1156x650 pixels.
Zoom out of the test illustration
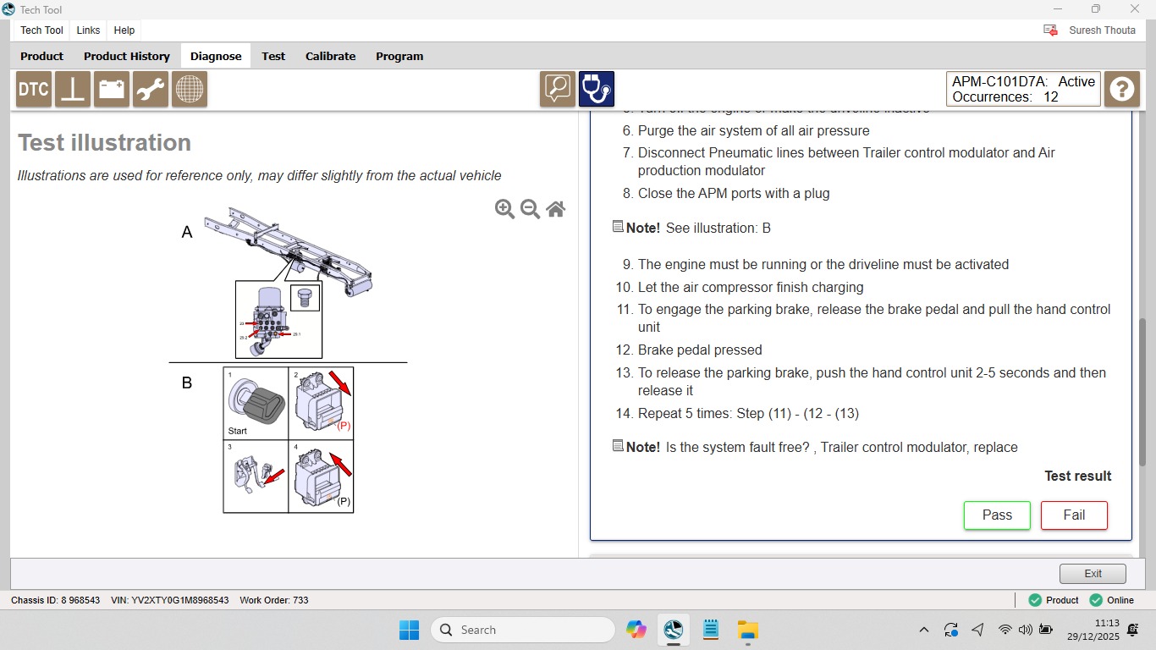pos(531,209)
